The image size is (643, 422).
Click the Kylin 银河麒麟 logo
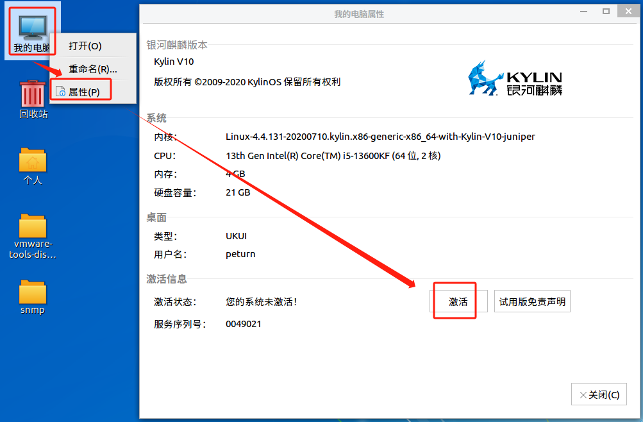click(515, 78)
